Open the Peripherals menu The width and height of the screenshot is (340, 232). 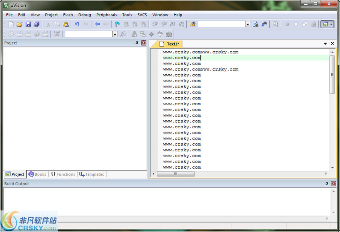point(107,15)
